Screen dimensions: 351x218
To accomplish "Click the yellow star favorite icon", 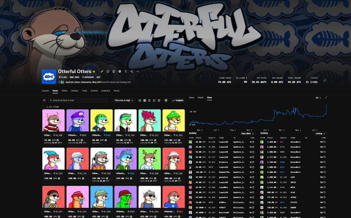I will 94,72.
